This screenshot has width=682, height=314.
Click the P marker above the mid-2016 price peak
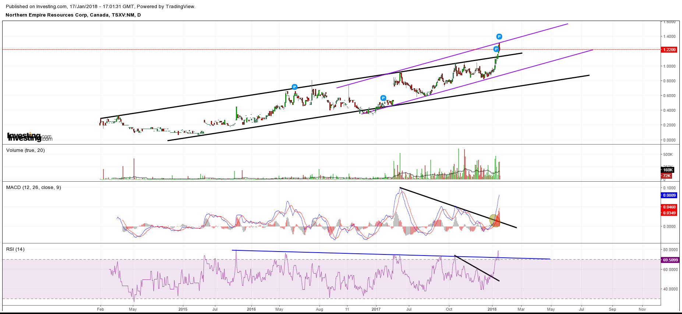(294, 87)
